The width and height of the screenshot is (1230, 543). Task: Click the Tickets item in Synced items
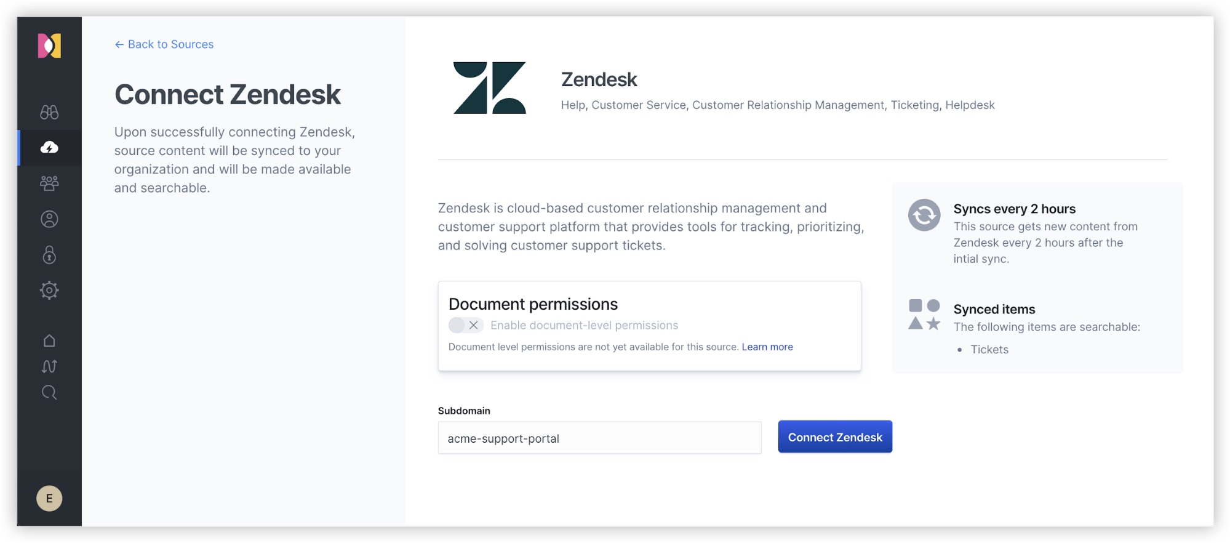pyautogui.click(x=989, y=350)
